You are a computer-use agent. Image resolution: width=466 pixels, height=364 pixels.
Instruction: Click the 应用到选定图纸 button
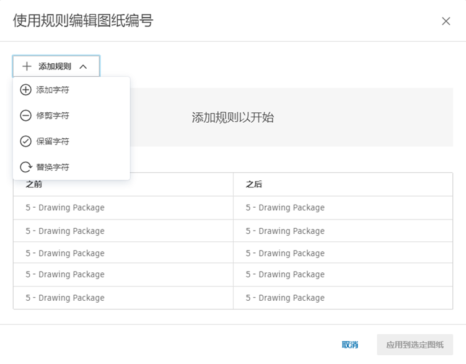[415, 345]
